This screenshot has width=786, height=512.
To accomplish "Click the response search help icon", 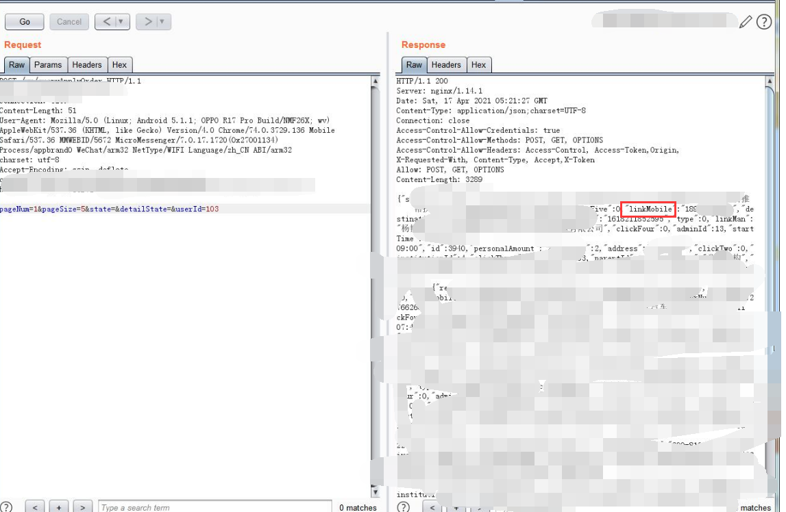I will (404, 507).
